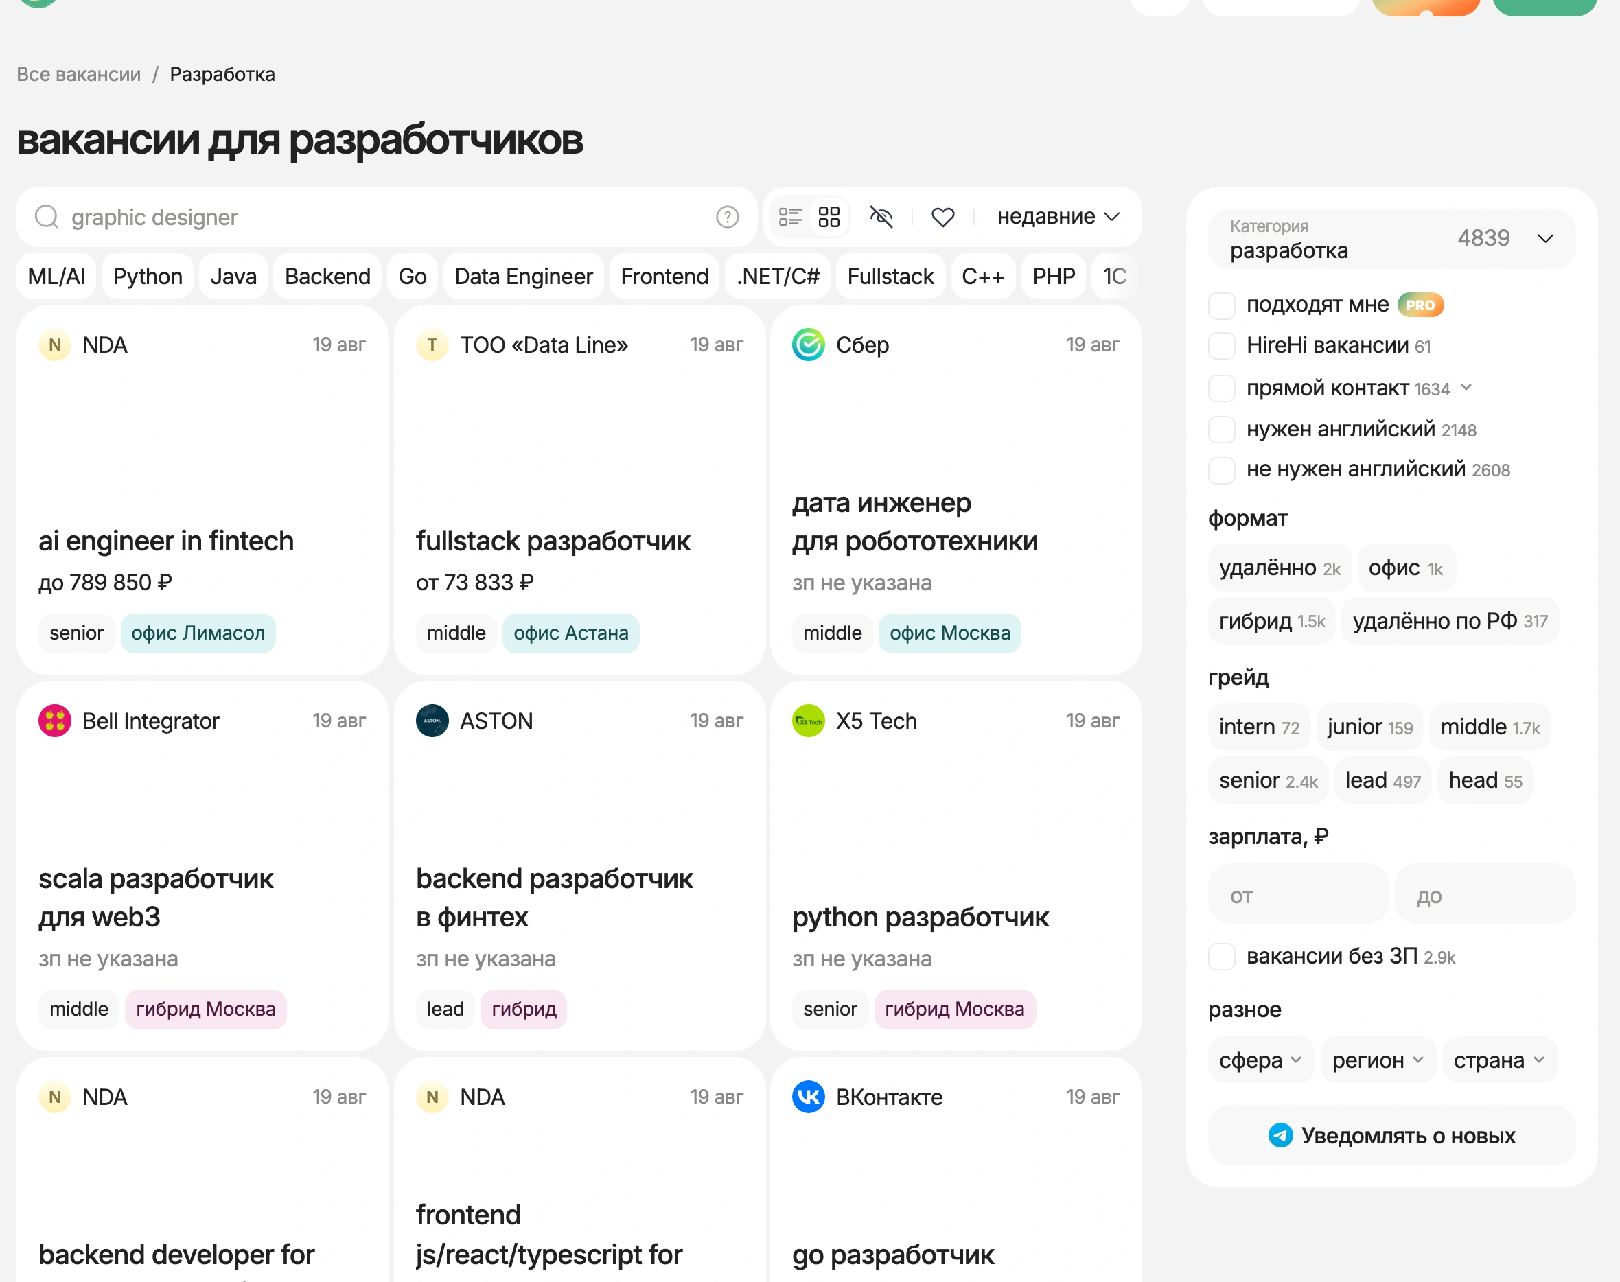Image resolution: width=1620 pixels, height=1282 pixels.
Task: Click Telegram icon in notify button
Action: [1280, 1135]
